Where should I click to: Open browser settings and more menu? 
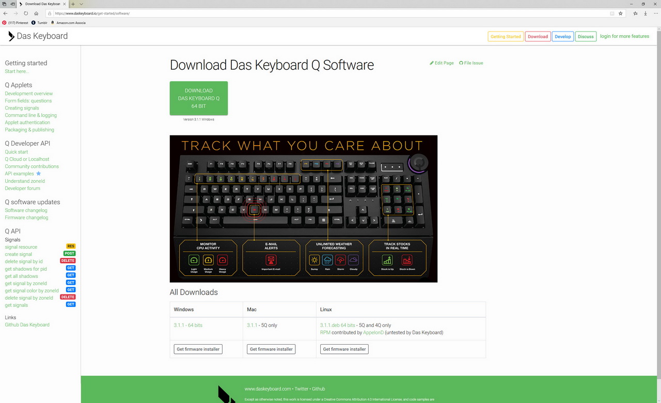[656, 13]
